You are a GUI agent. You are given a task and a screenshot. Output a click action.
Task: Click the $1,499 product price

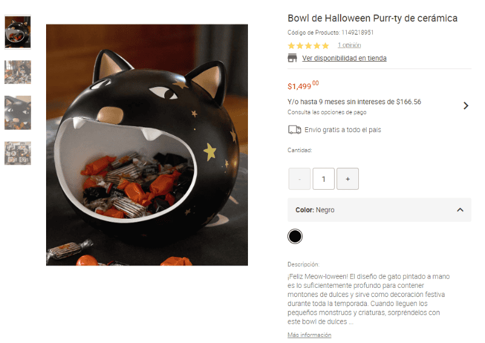tap(303, 85)
